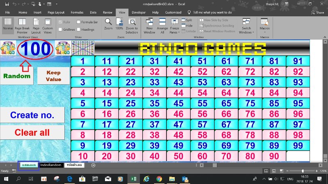Select the IndexRandom sheet tab
The width and height of the screenshot is (328, 184).
pos(50,165)
